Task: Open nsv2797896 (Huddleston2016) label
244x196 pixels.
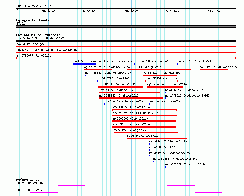Action: click(175, 159)
